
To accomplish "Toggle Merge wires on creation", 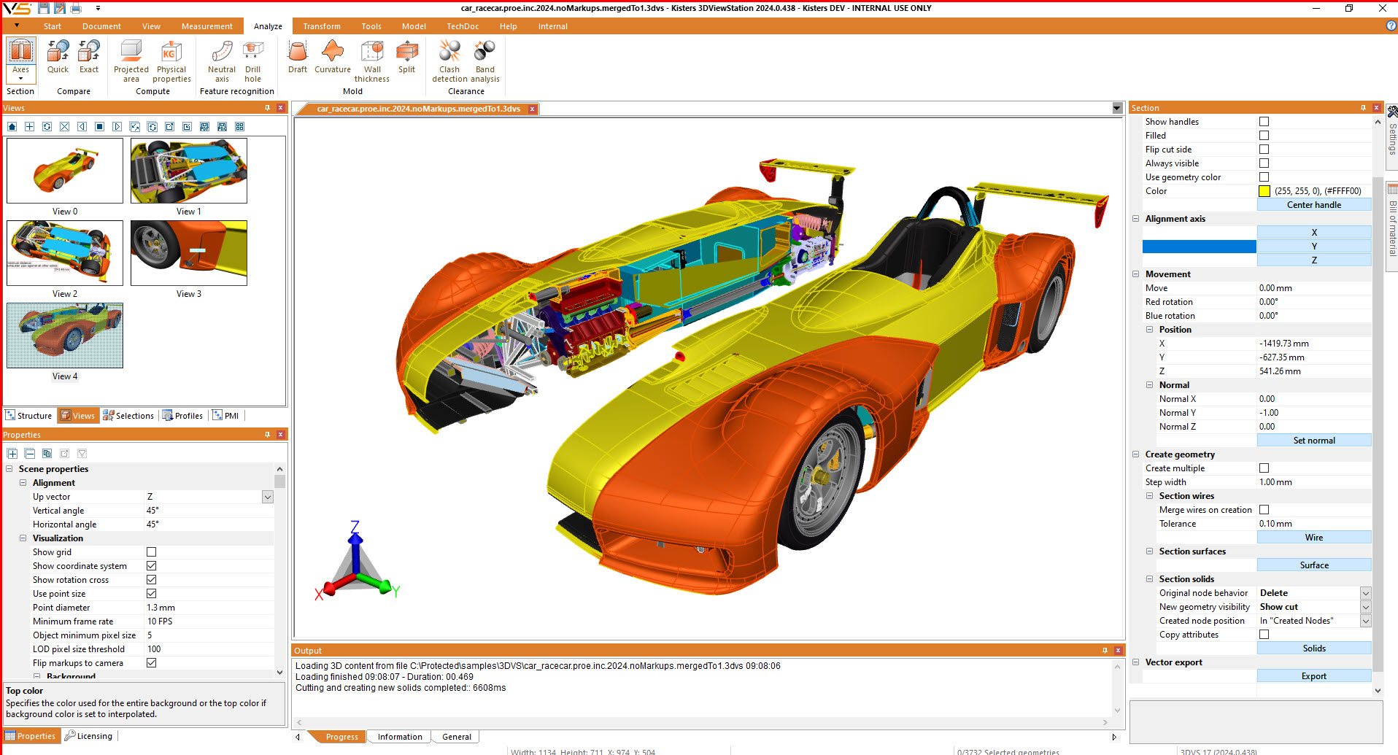I will click(x=1264, y=510).
